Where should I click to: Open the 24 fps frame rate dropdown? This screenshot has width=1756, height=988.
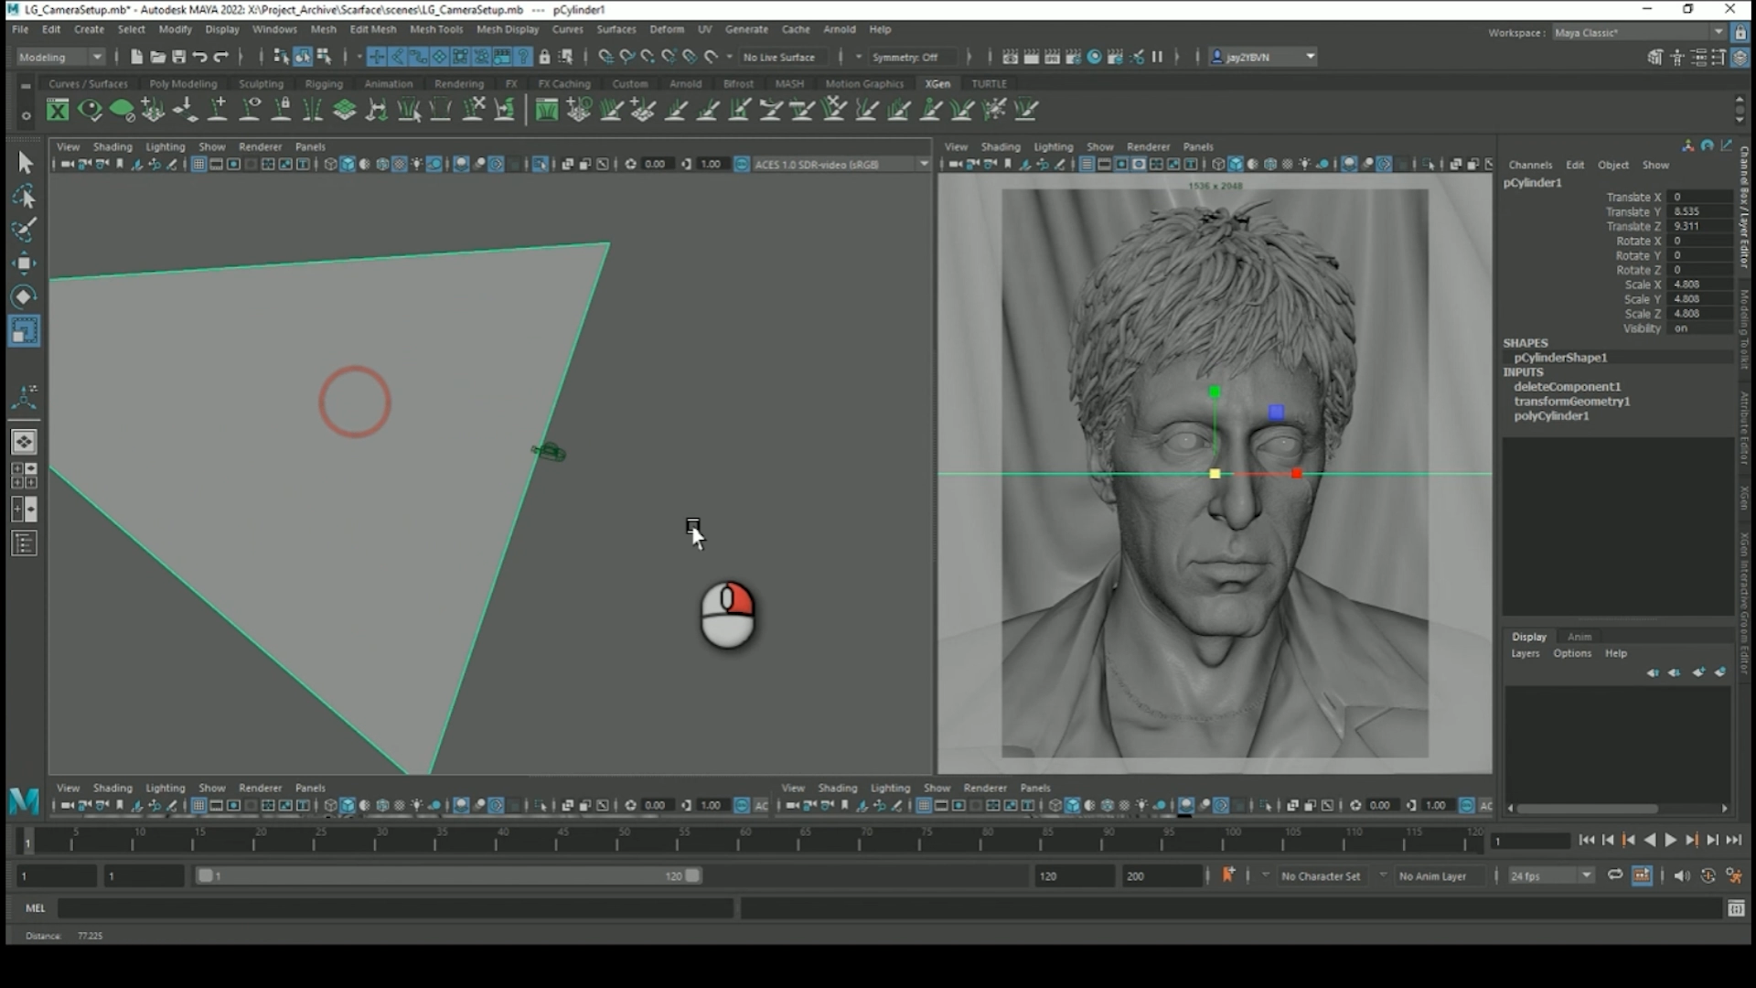(x=1551, y=875)
